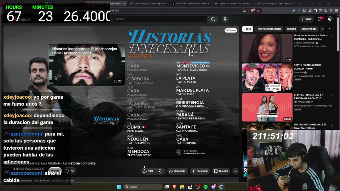
Task: Open the Windows Start menu
Action: 119,187
